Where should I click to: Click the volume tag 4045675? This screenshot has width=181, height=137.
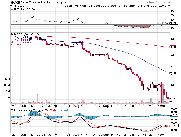click(x=175, y=101)
